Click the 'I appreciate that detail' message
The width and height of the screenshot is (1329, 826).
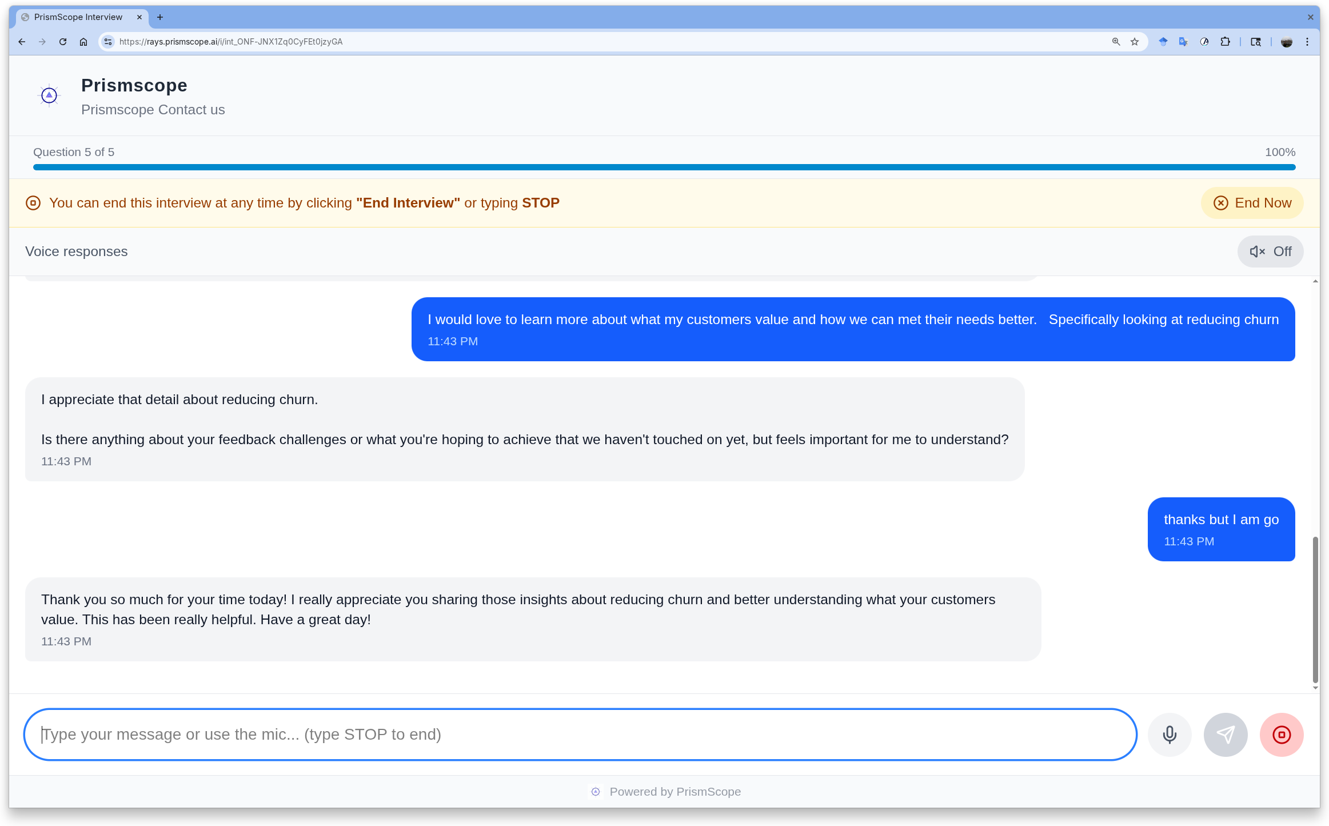[525, 429]
